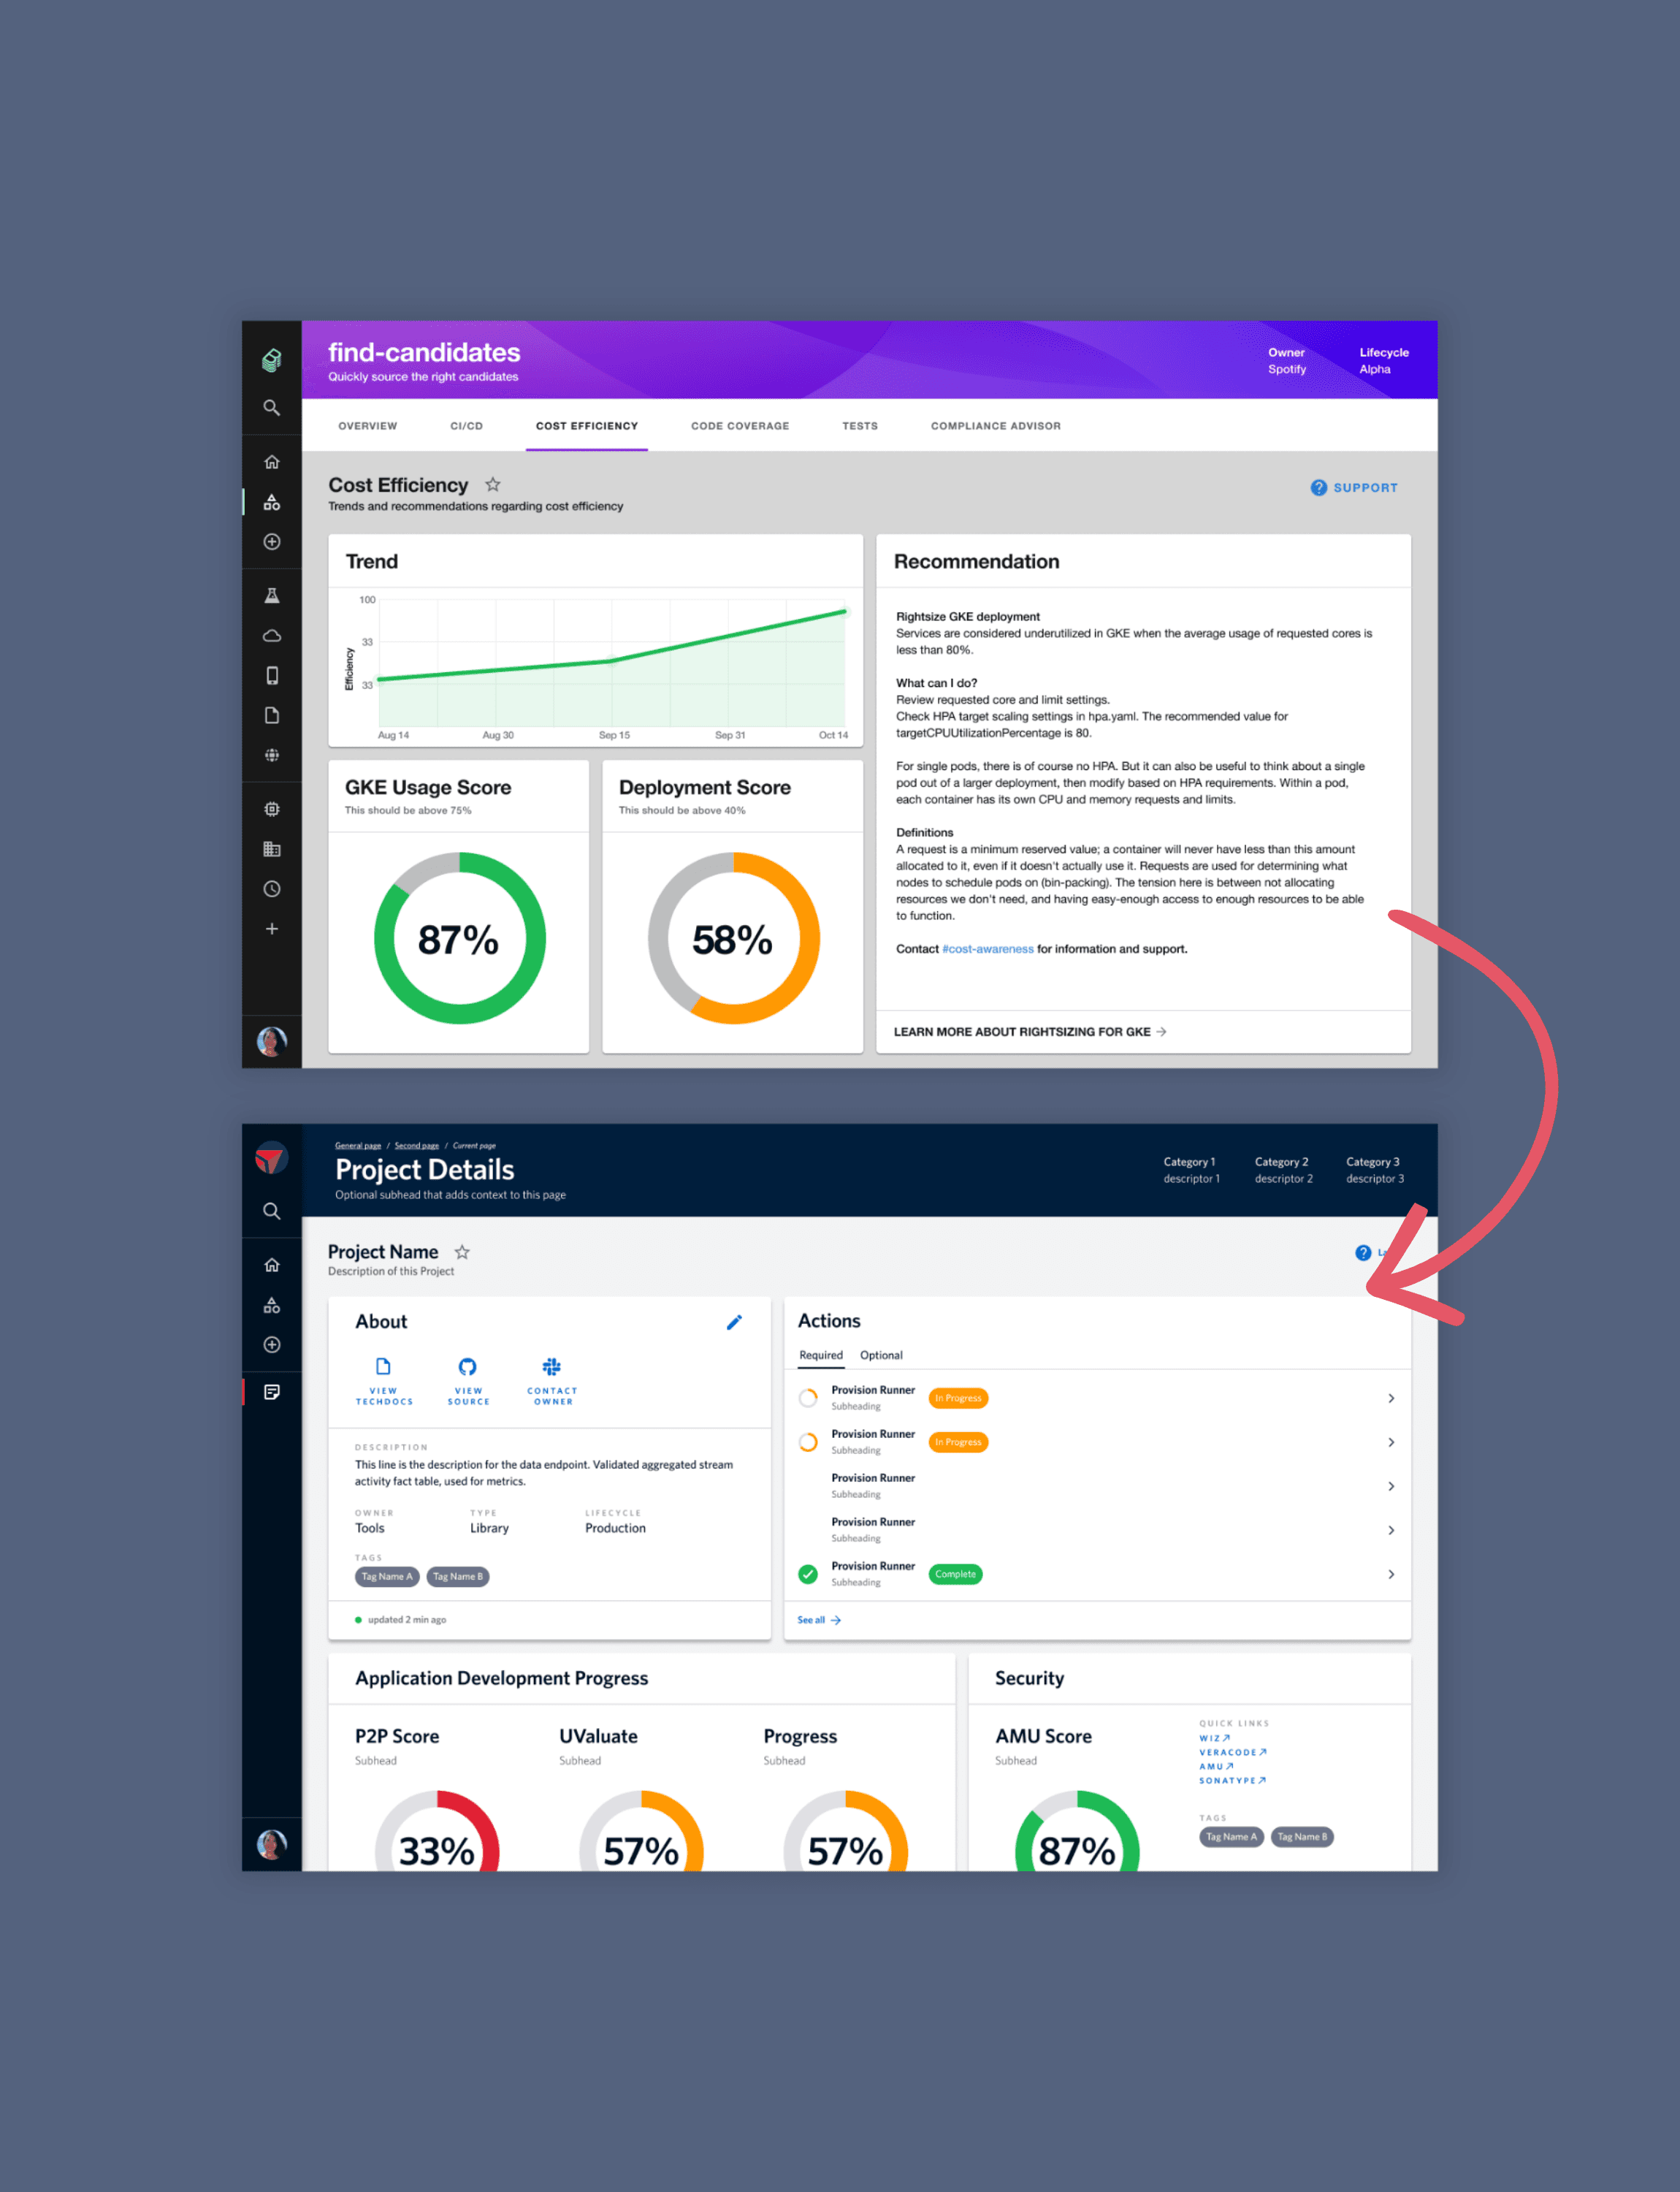Click Learn More About Rightsizing for GKE
The height and width of the screenshot is (2192, 1680).
(x=1029, y=1032)
